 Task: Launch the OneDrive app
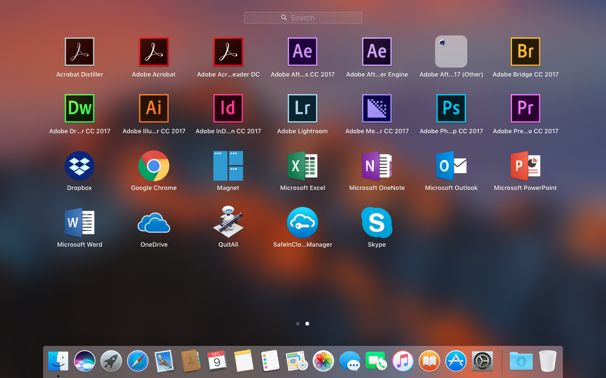154,223
